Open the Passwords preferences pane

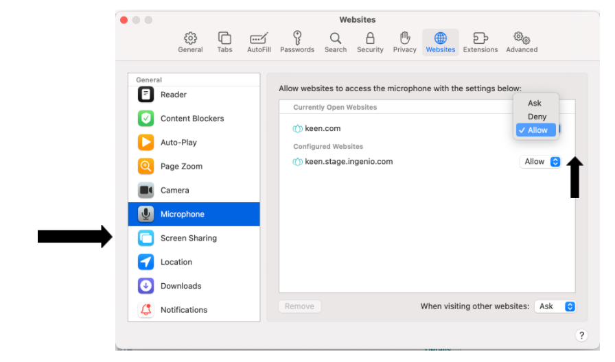(297, 42)
